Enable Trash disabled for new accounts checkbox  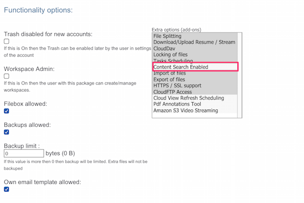7,42
